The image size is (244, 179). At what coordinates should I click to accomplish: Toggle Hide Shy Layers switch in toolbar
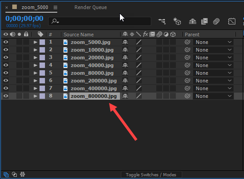193,21
